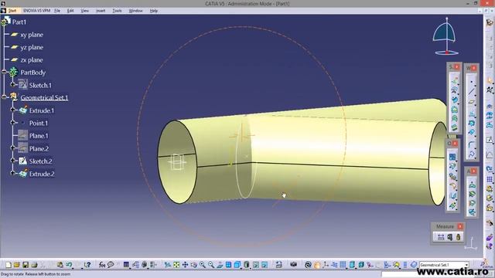Screen dimensions: 495x278
Task: Close the Measure floating toolbar
Action: pos(460,226)
